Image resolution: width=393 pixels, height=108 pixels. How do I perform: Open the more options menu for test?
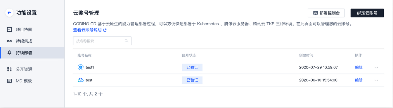376,80
